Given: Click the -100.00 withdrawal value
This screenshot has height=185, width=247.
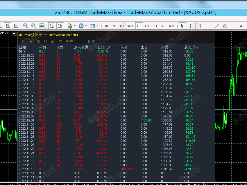Looking at the screenshot, I should (146, 120).
